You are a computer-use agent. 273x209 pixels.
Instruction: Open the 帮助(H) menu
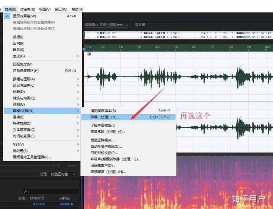point(77,9)
